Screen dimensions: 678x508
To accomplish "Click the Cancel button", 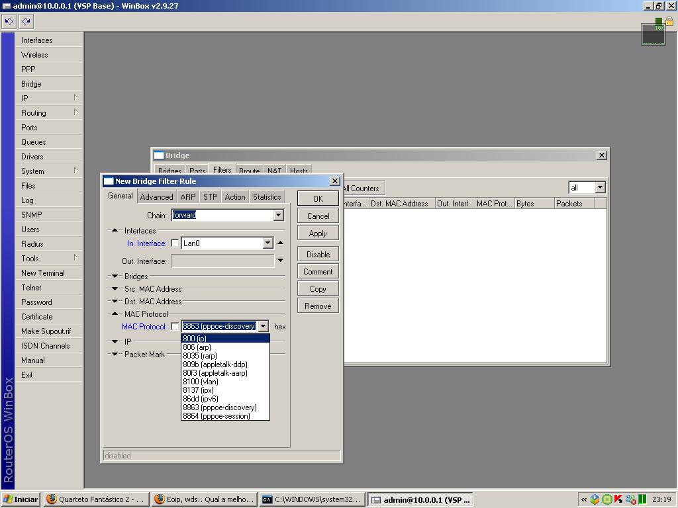I will [x=318, y=216].
